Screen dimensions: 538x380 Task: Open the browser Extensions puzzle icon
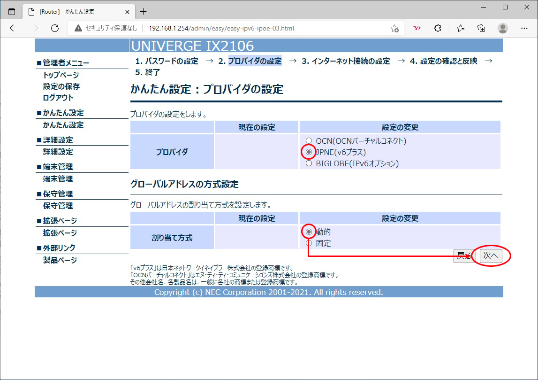click(438, 28)
